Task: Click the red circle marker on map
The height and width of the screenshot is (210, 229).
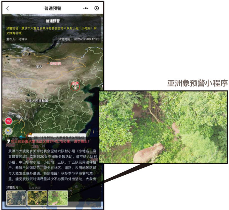Action: coord(76,86)
